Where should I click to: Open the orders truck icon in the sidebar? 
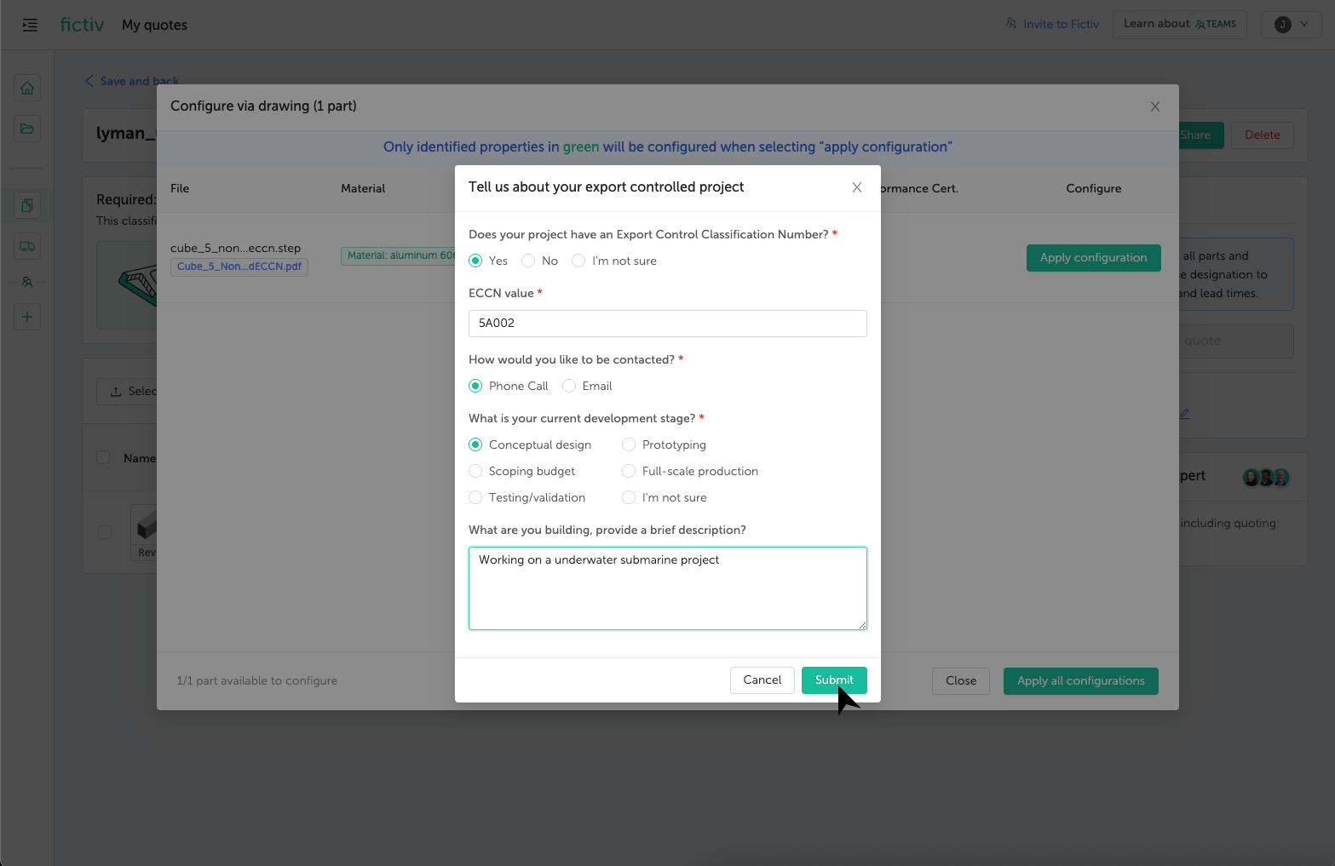pyautogui.click(x=26, y=245)
